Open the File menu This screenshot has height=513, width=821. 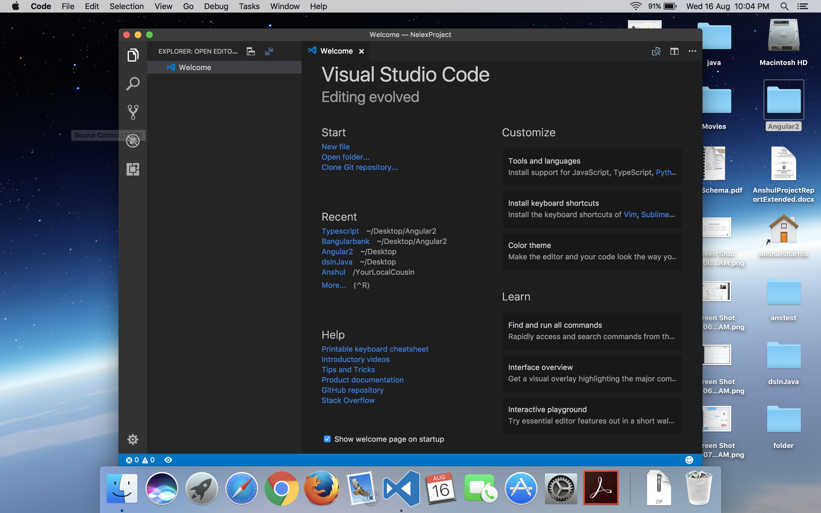68,6
